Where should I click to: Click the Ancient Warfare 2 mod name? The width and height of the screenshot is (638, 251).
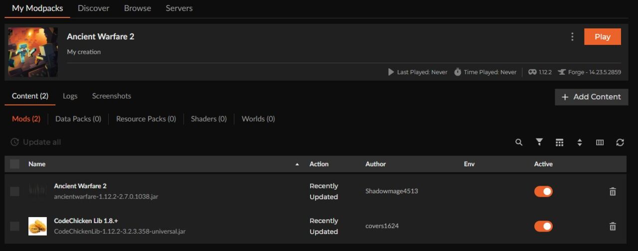tap(80, 186)
